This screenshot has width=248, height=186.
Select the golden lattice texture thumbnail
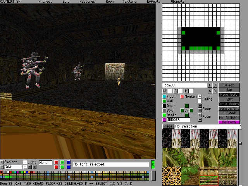tap(172, 176)
